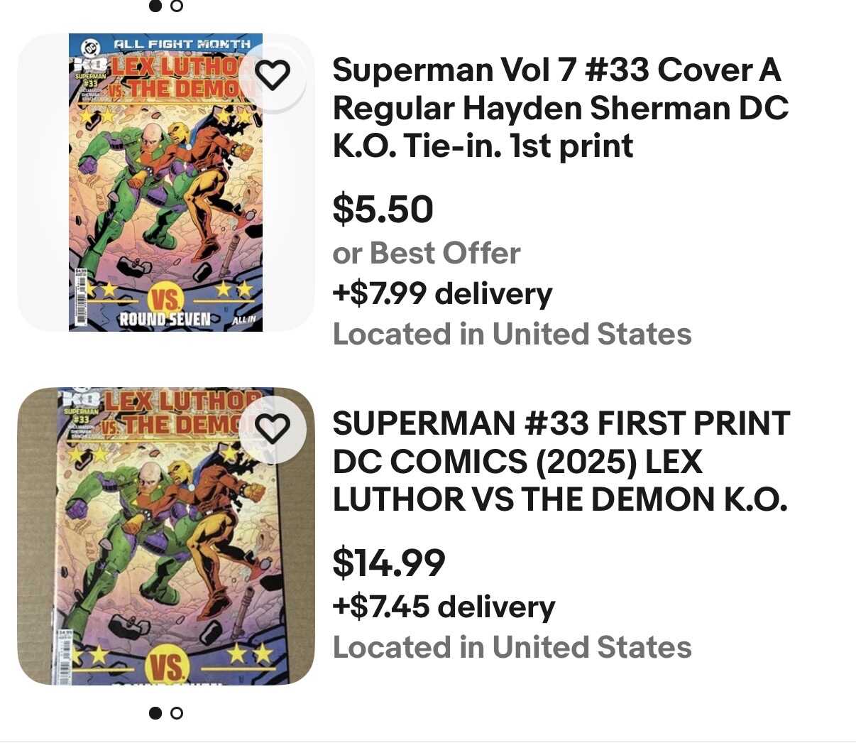Click the +$7.99 delivery text
Viewport: 856px width, 743px height.
(x=441, y=293)
